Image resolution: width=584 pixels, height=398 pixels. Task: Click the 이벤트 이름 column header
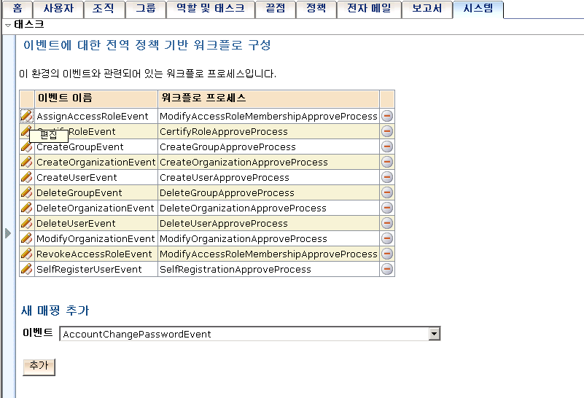pyautogui.click(x=96, y=98)
